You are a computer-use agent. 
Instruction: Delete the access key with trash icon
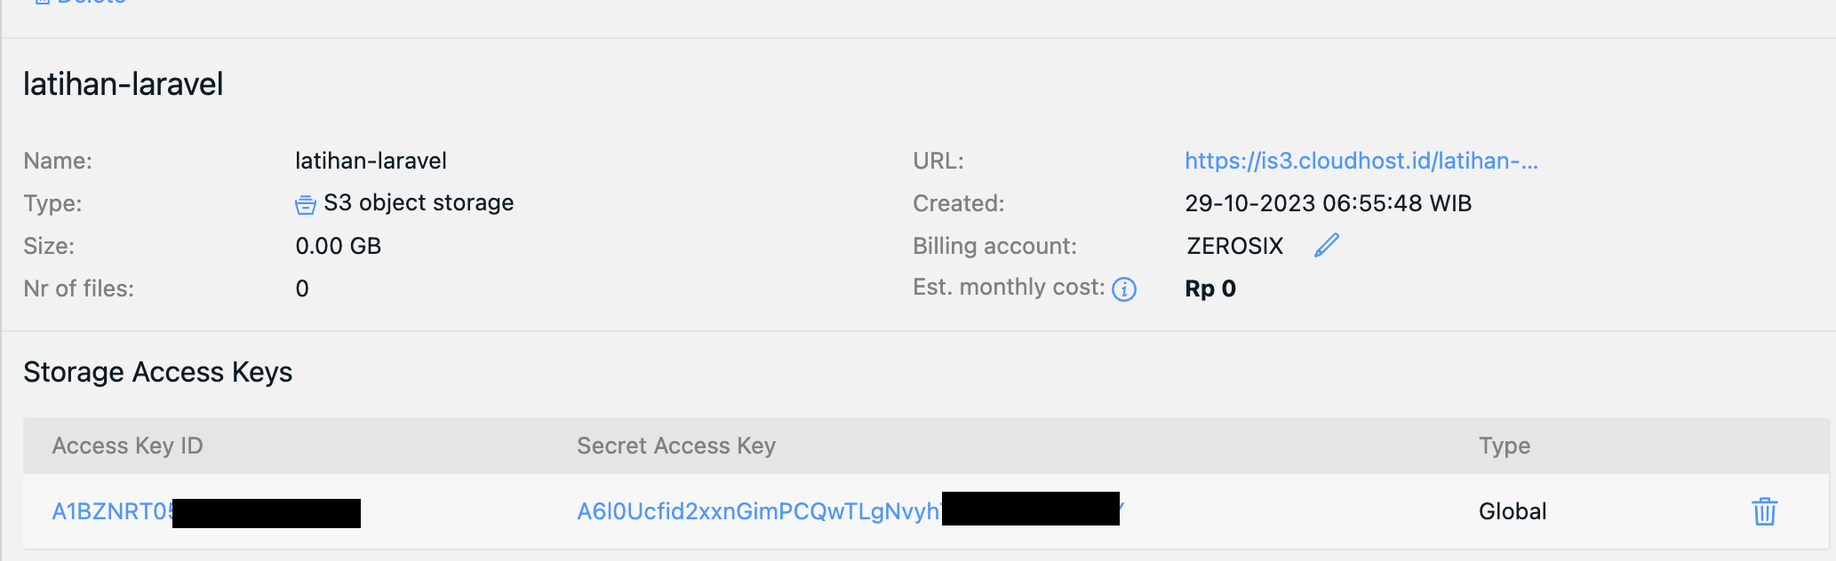(x=1764, y=511)
